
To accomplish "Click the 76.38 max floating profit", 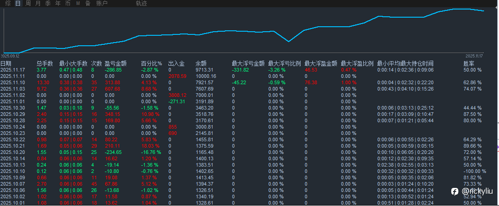I will tap(311, 82).
